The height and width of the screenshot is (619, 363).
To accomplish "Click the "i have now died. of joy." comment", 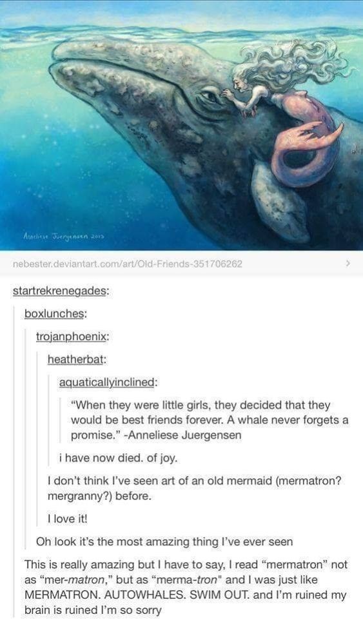I will [118, 458].
